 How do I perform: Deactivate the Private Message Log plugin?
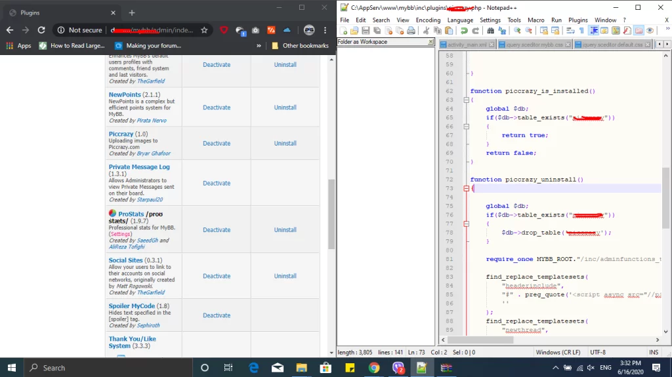(217, 184)
